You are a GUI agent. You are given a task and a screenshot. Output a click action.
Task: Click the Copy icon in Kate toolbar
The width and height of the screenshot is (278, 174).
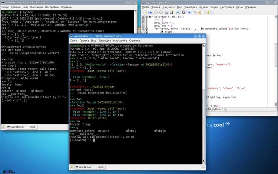pyautogui.click(x=204, y=12)
